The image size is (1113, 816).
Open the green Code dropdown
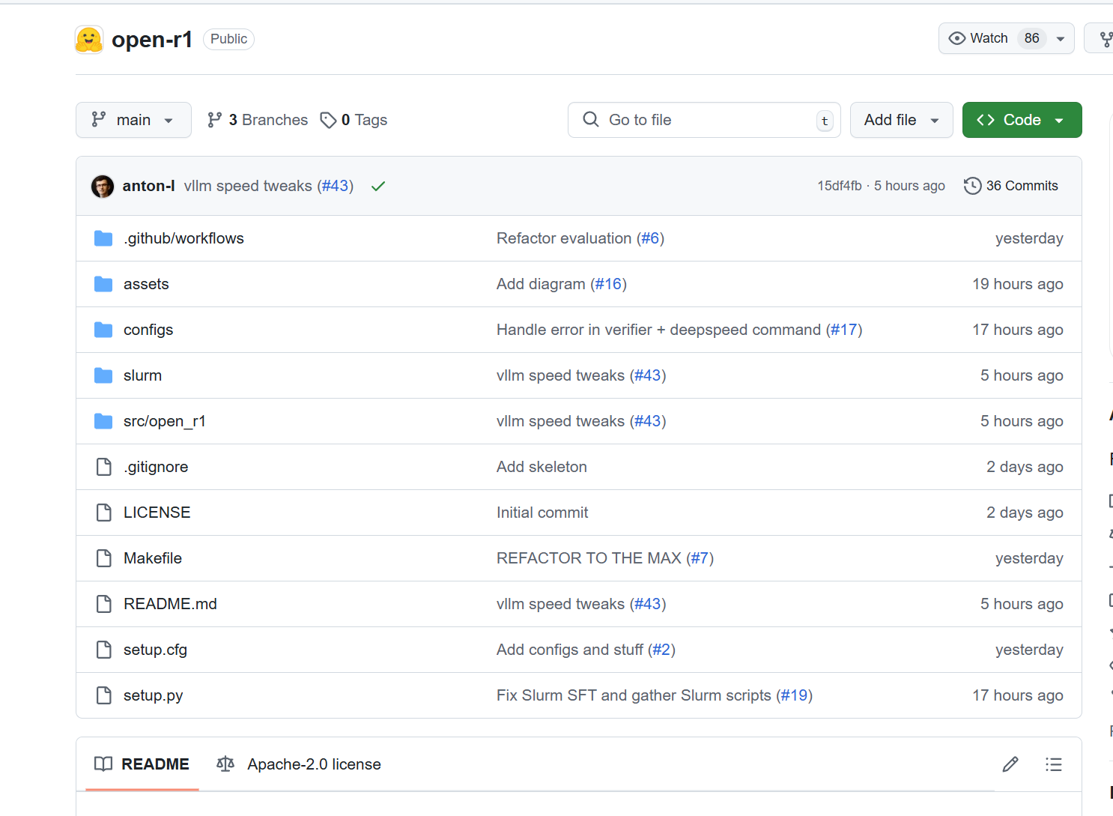pos(1022,120)
